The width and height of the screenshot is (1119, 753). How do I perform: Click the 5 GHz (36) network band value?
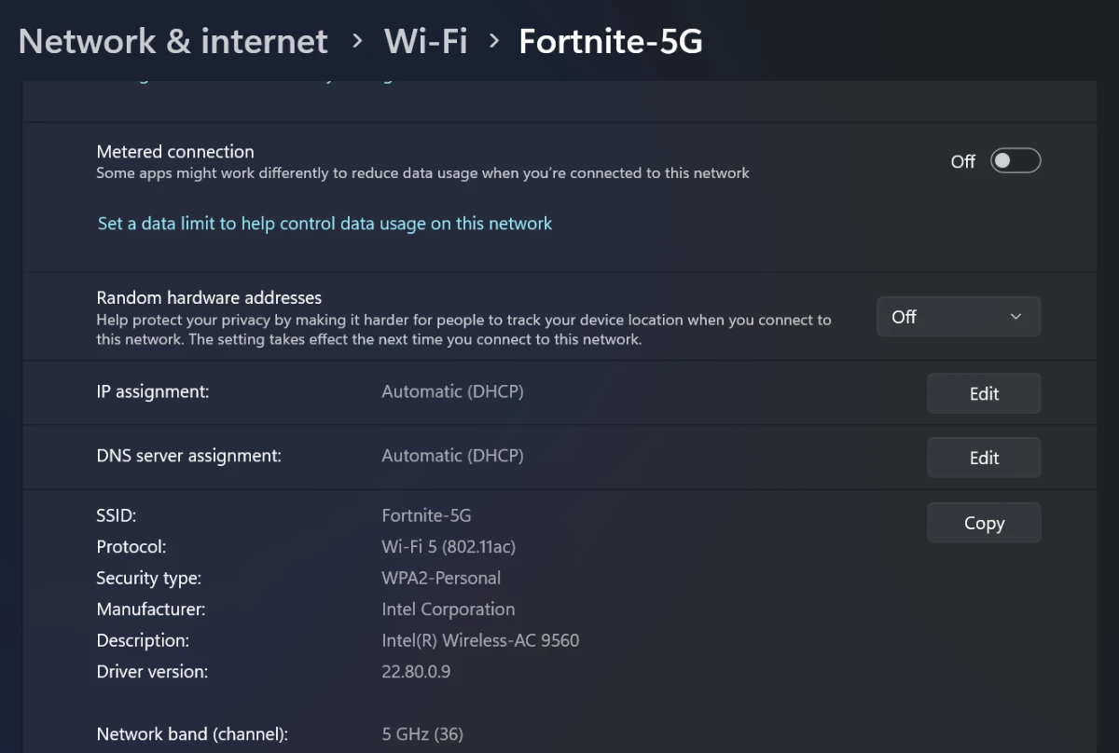(x=422, y=734)
